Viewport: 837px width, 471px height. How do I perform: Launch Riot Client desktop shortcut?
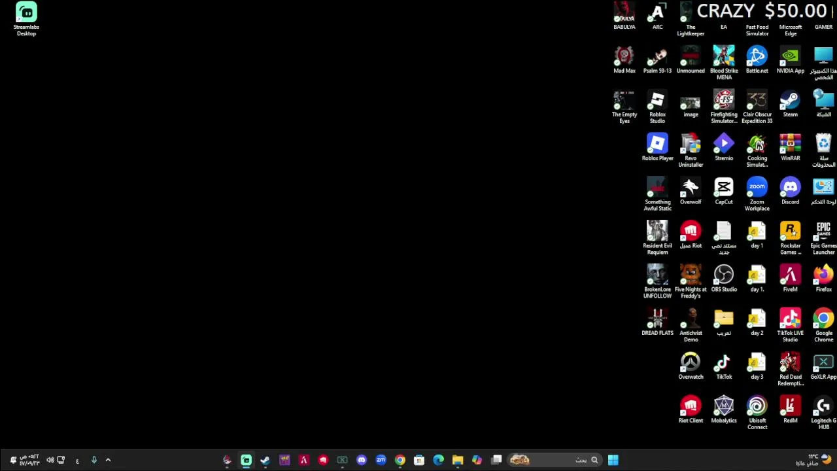coord(691,410)
